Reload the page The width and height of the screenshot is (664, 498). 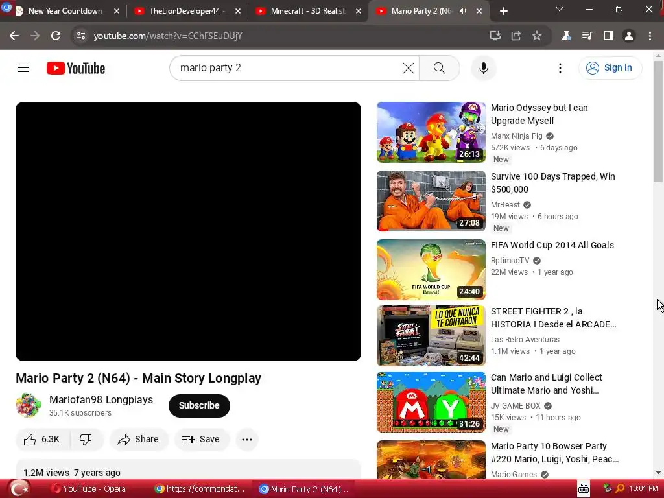point(56,36)
